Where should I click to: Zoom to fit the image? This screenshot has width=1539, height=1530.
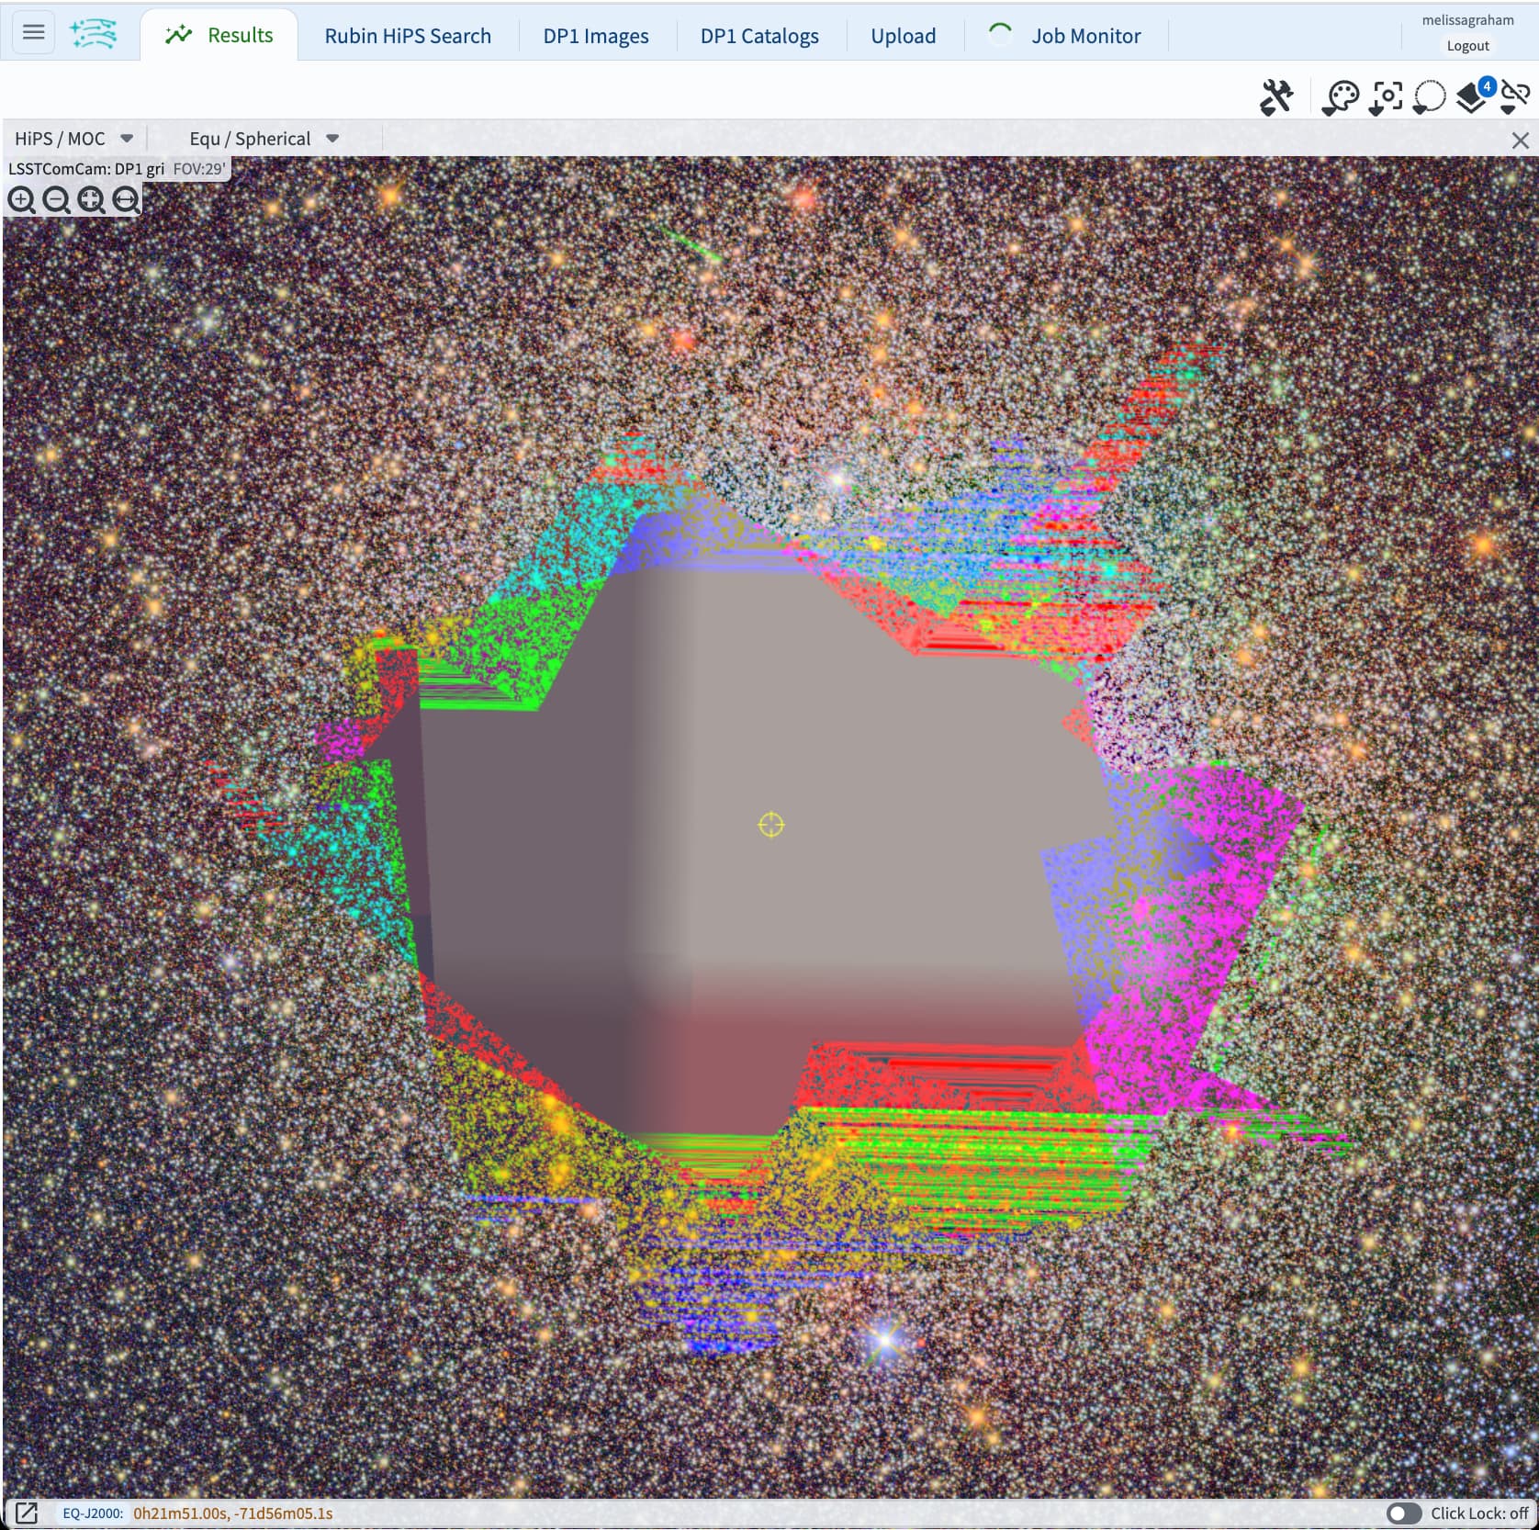tap(91, 199)
